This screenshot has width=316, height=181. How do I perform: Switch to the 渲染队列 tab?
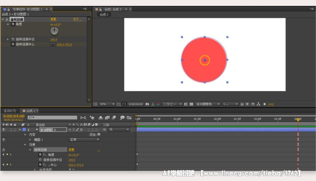[x=10, y=111]
